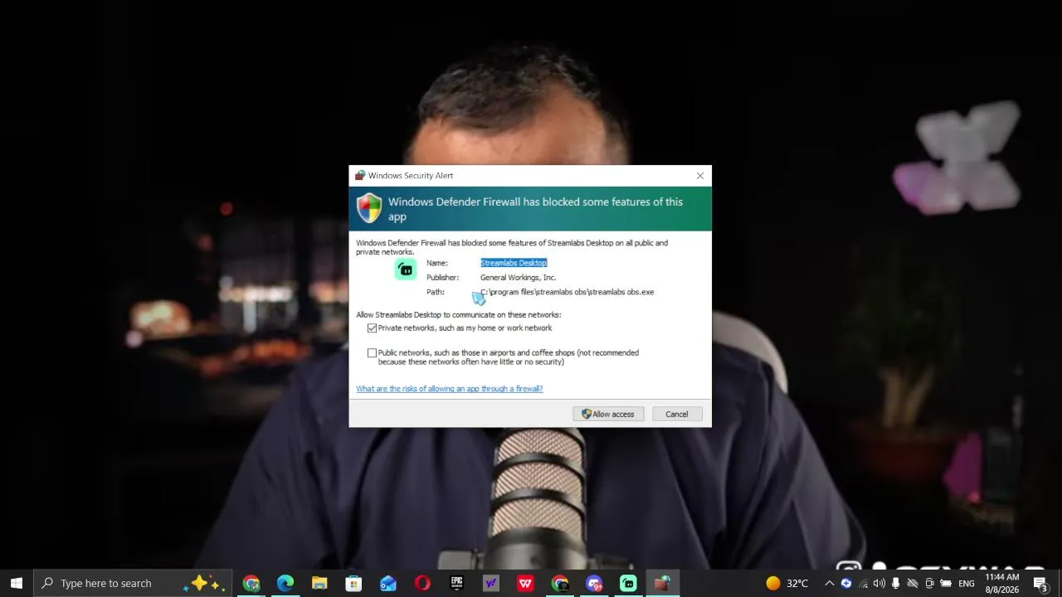Launch Microsoft Edge from the taskbar
Viewport: 1062px width, 597px height.
pos(285,583)
